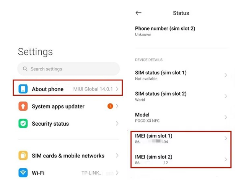The width and height of the screenshot is (249, 180).
Task: Click the orange update notification badge
Action: pyautogui.click(x=110, y=106)
